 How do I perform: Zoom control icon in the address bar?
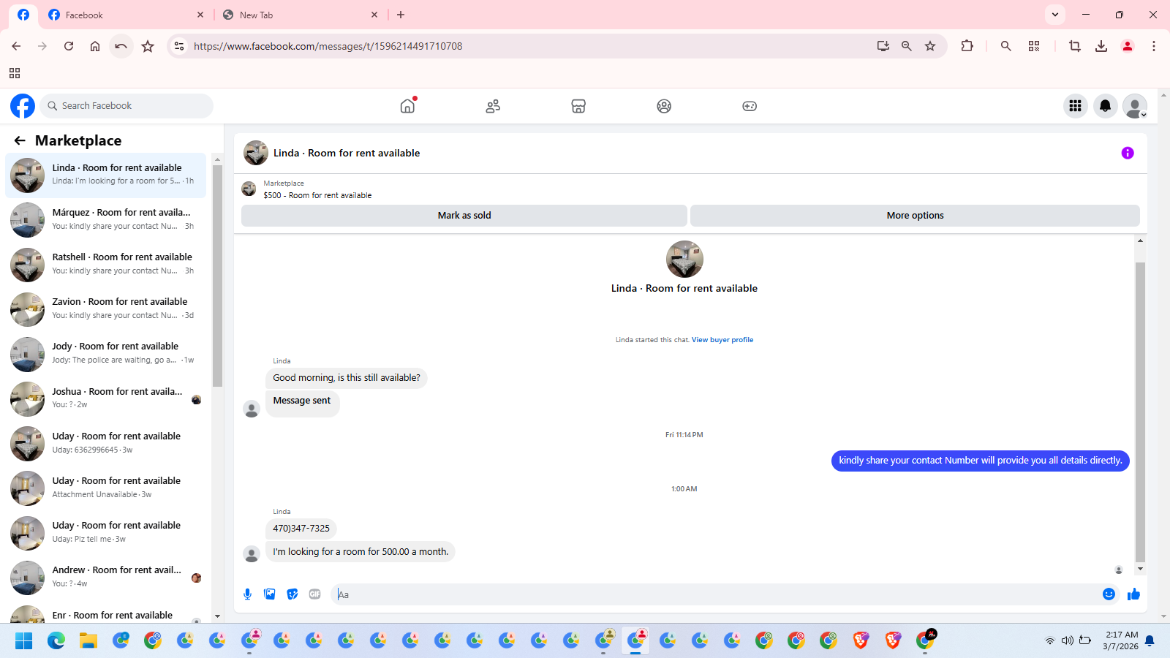pyautogui.click(x=907, y=46)
